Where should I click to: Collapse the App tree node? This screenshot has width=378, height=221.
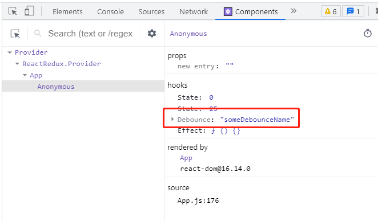(x=25, y=75)
